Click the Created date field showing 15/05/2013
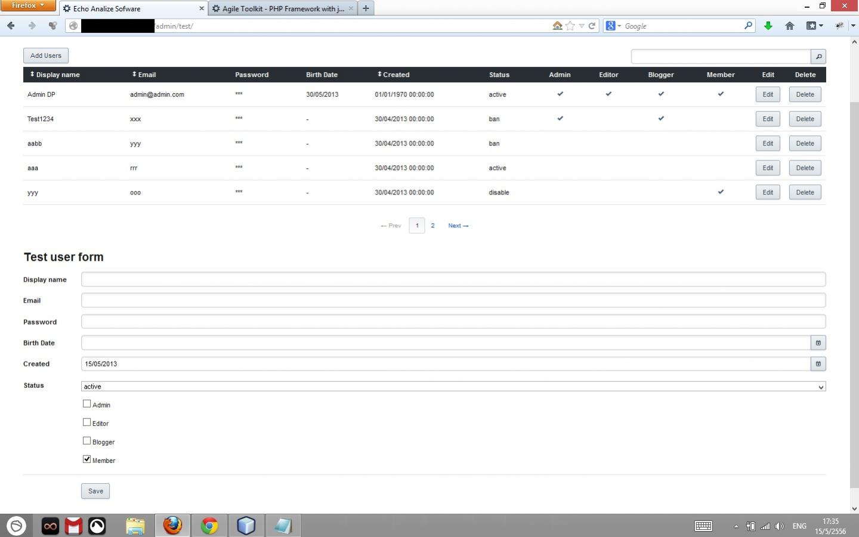The height and width of the screenshot is (537, 859). [x=446, y=363]
